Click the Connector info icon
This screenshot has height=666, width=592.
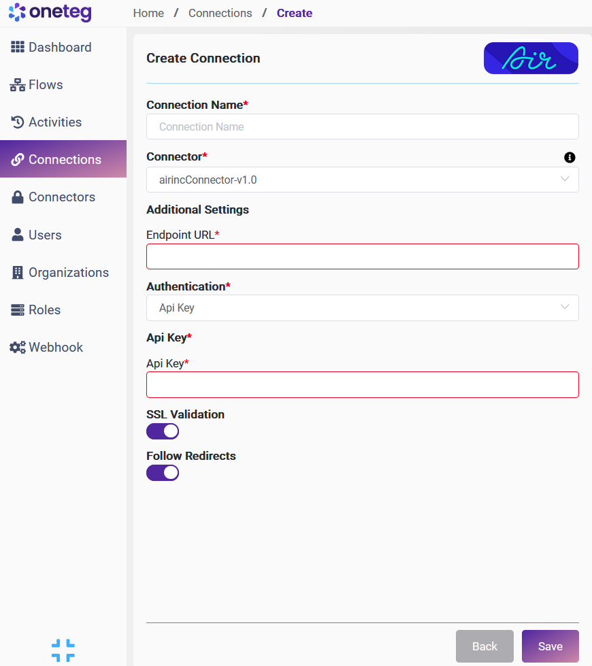pos(570,157)
